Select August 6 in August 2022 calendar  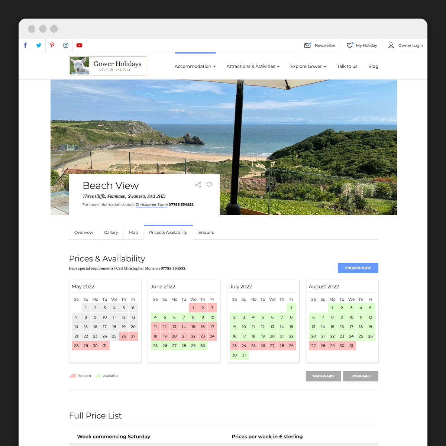click(x=313, y=317)
